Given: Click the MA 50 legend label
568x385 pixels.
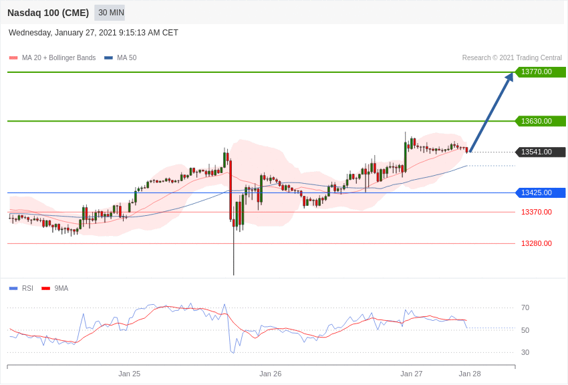Looking at the screenshot, I should [127, 57].
